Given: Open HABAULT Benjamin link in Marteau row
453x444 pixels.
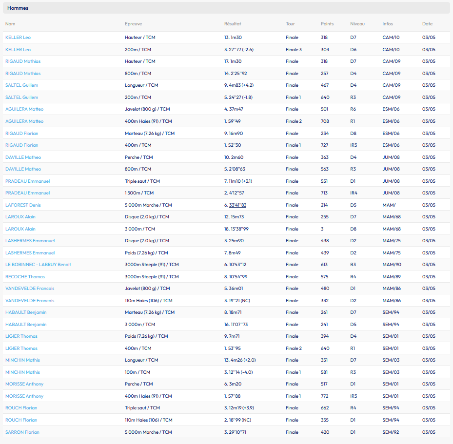Looking at the screenshot, I should pos(26,312).
